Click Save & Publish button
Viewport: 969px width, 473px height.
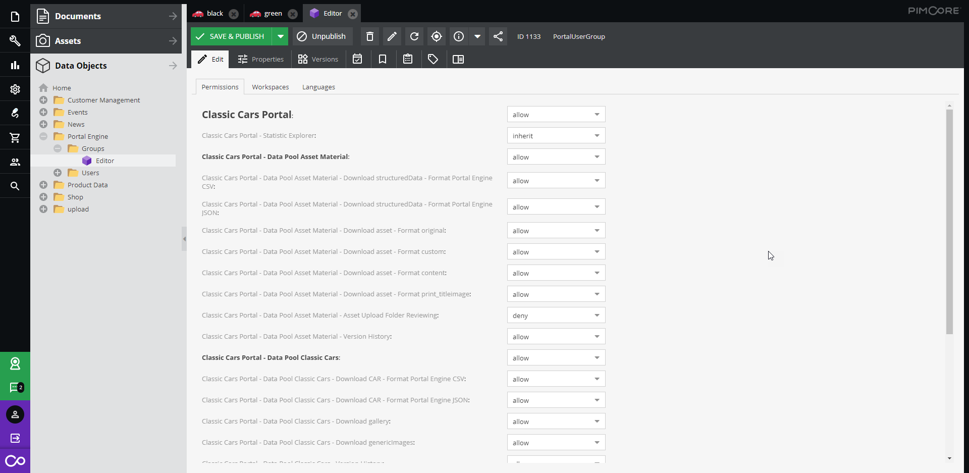231,36
